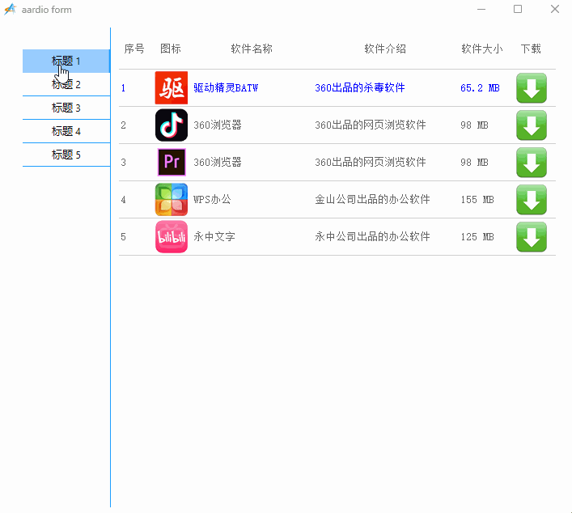This screenshot has width=572, height=513.
Task: Close the aardio form window
Action: click(x=555, y=9)
